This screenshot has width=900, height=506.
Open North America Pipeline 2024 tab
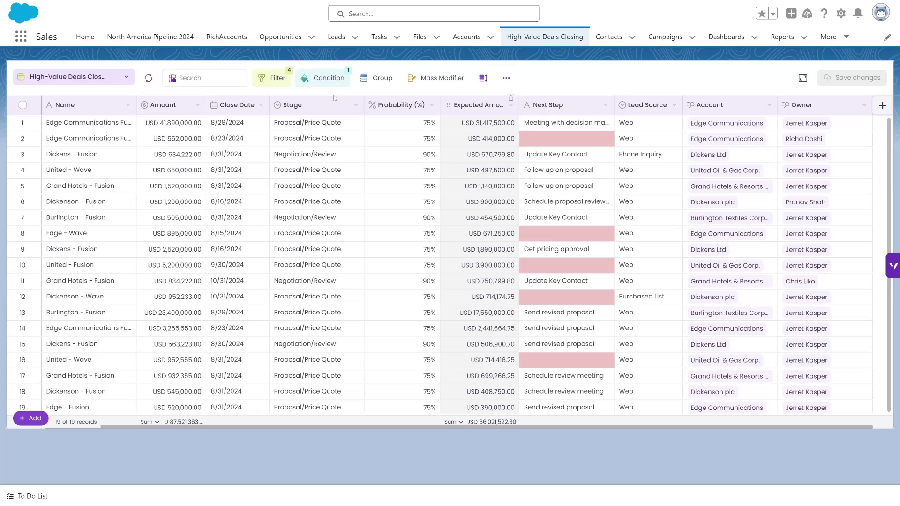click(150, 37)
